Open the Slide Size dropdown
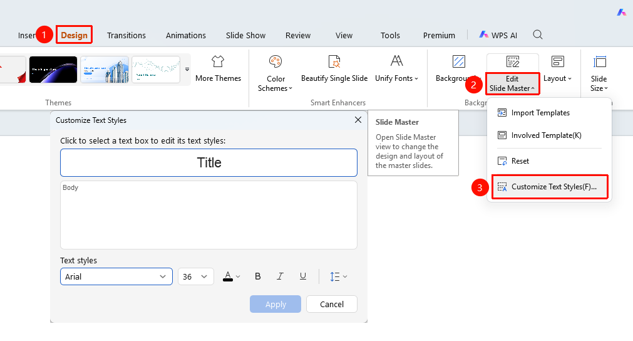Image resolution: width=633 pixels, height=341 pixels. click(599, 73)
